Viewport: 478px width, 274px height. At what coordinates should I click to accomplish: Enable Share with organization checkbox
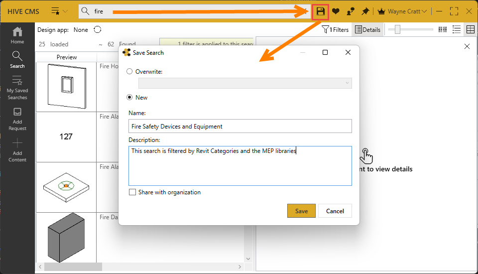[132, 192]
